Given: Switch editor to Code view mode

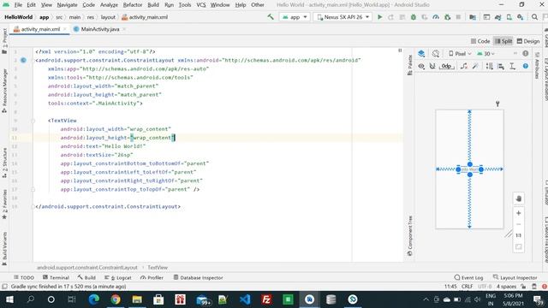Looking at the screenshot, I should point(480,41).
